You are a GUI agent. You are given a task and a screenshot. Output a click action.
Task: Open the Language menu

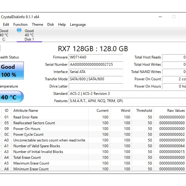point(78,25)
